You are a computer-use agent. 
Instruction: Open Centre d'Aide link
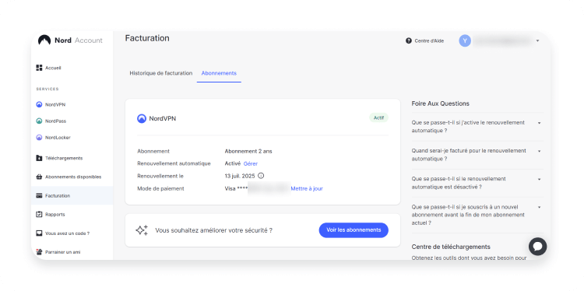(429, 41)
